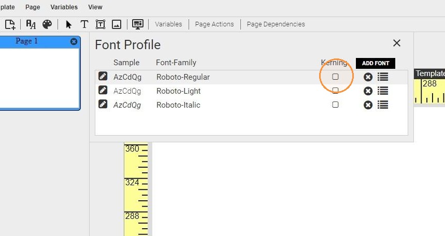Remove the Roboto-Light font

pos(368,91)
